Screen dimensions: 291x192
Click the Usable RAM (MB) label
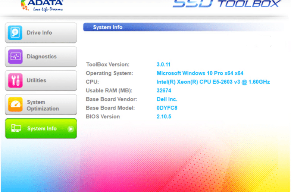(109, 90)
